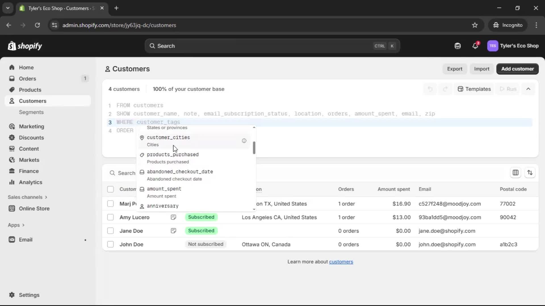Viewport: 545px width, 306px height.
Task: Click the autocomplete list scrollbar thumb
Action: (x=254, y=148)
